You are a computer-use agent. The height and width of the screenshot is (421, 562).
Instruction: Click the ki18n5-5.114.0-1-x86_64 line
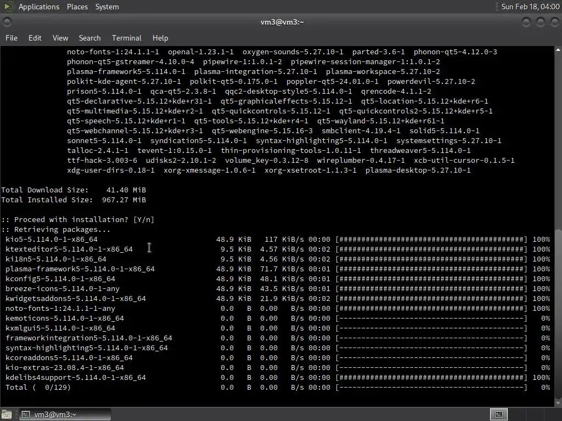pos(277,259)
